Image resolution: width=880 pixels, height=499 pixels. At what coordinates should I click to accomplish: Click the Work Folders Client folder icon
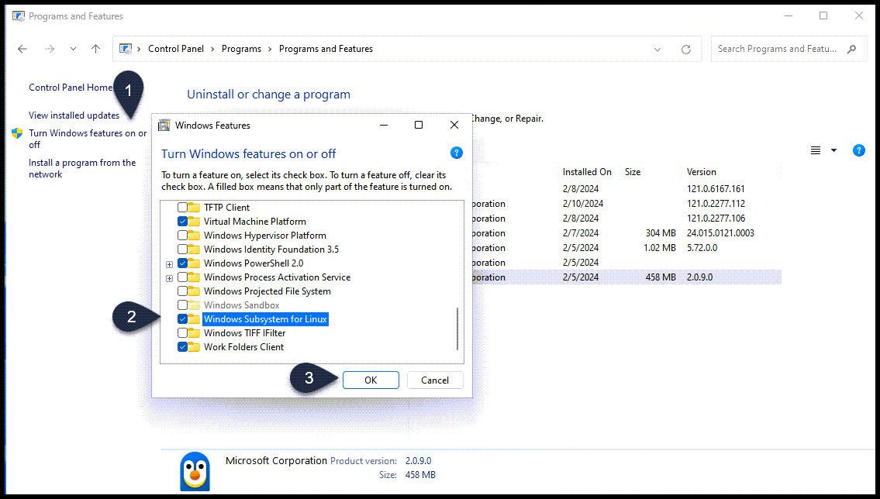click(x=194, y=347)
